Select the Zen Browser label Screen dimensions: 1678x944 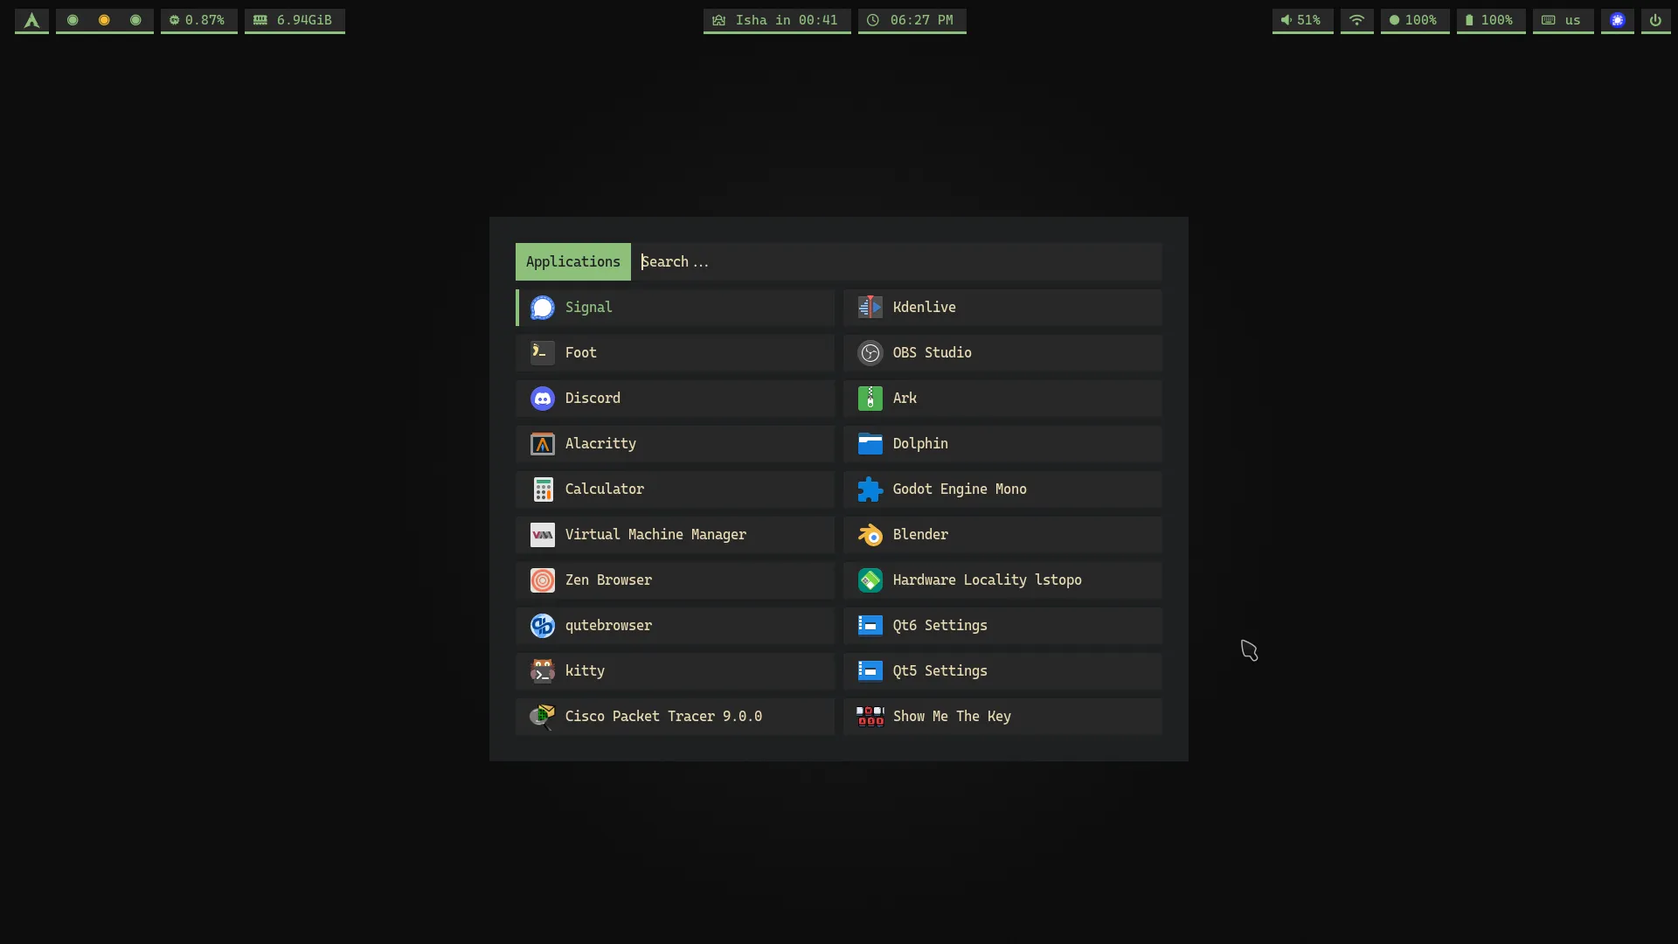click(x=608, y=580)
